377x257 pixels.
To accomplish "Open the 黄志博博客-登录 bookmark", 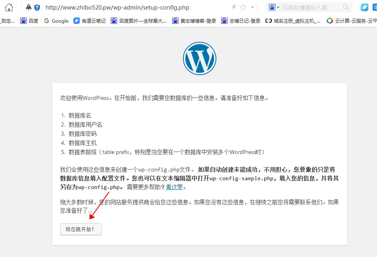I will [x=194, y=21].
